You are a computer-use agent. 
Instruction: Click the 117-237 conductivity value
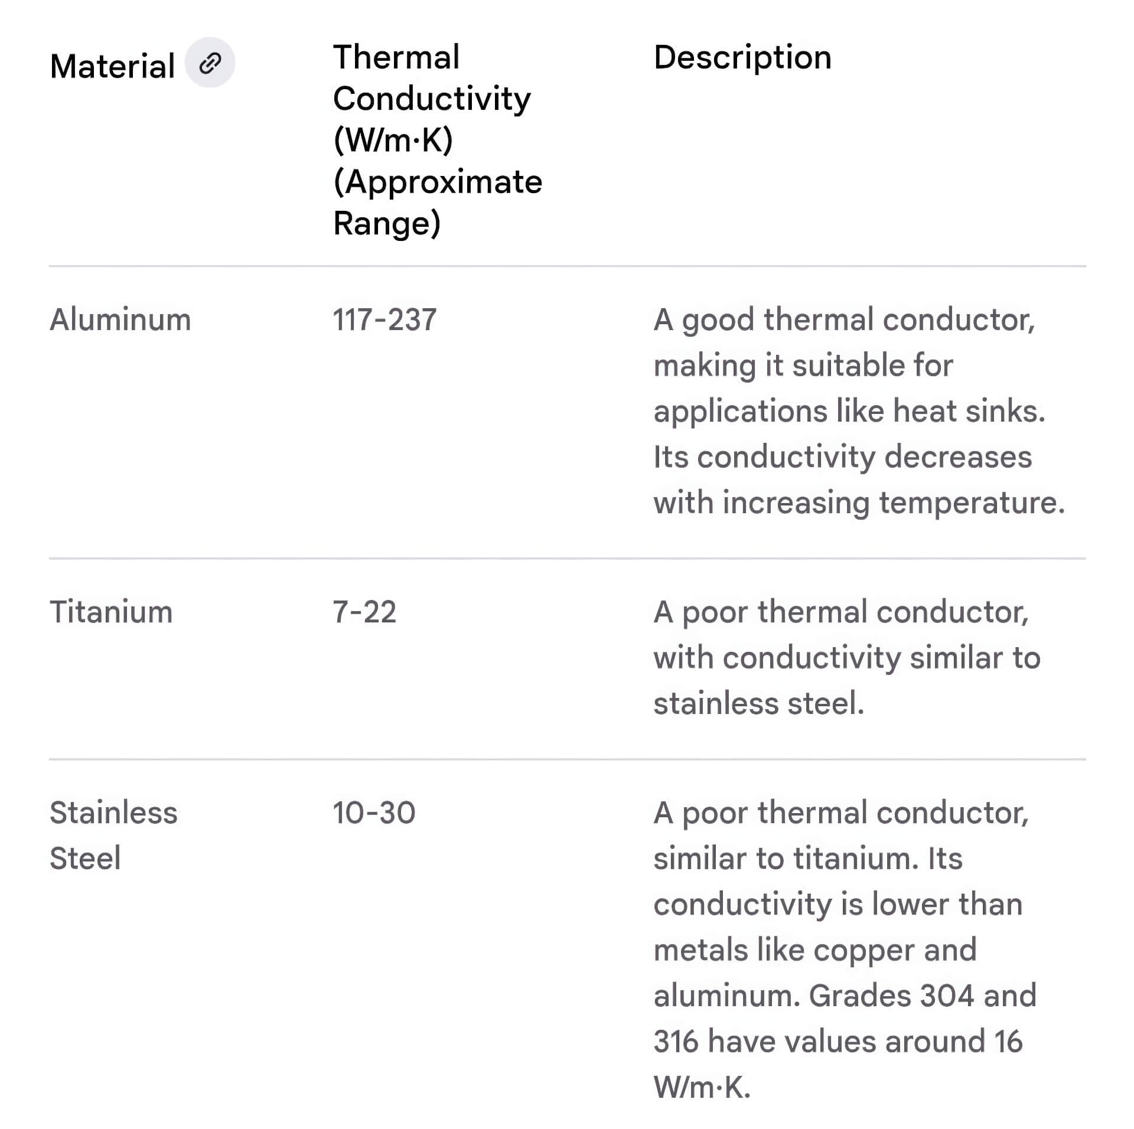384,319
